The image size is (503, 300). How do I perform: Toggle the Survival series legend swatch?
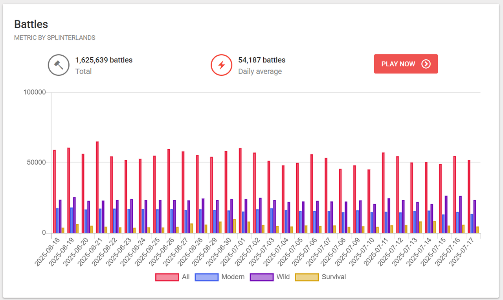click(x=307, y=277)
